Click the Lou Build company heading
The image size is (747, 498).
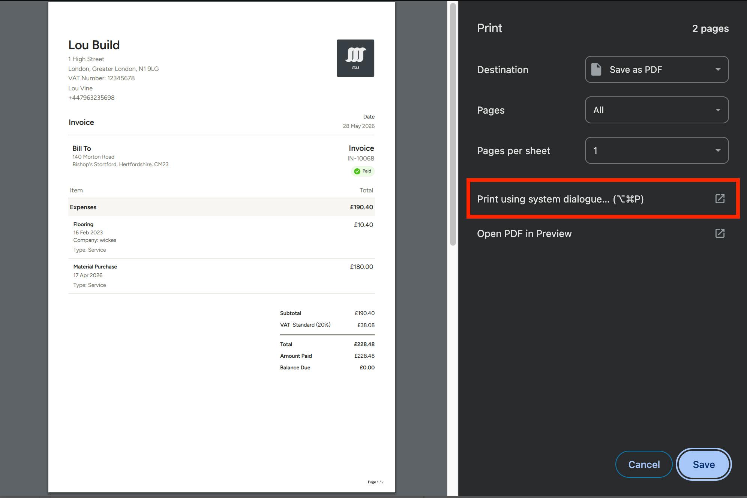94,45
